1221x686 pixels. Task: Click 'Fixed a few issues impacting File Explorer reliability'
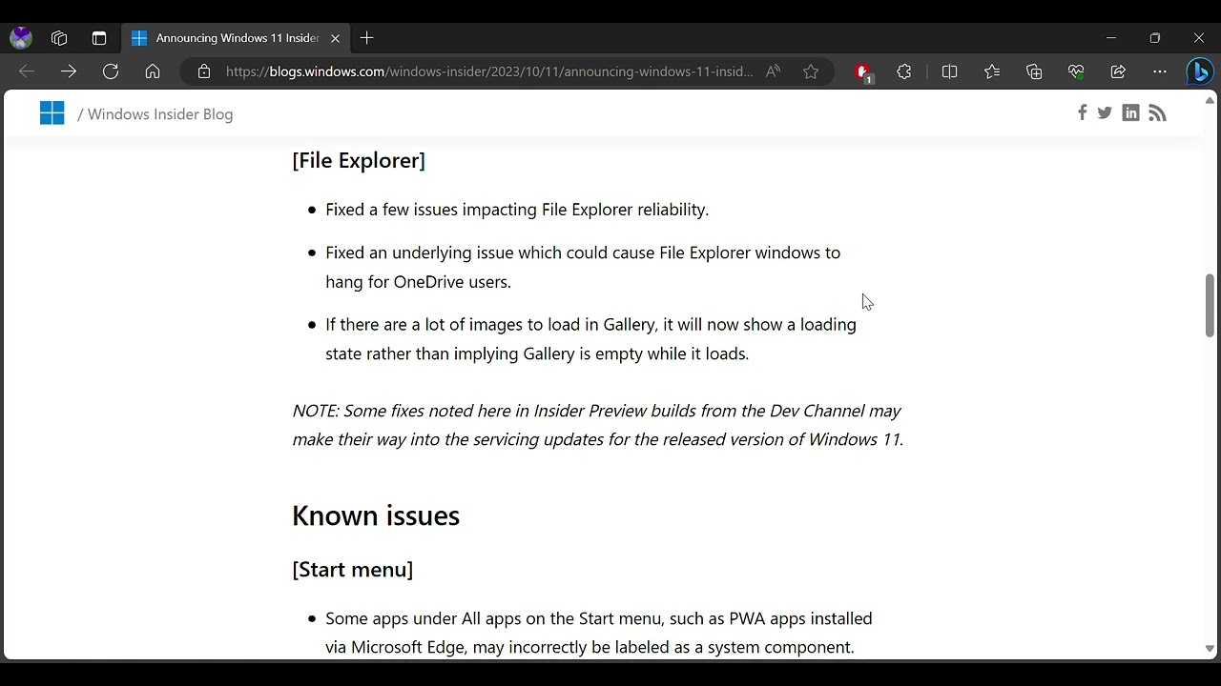click(517, 210)
